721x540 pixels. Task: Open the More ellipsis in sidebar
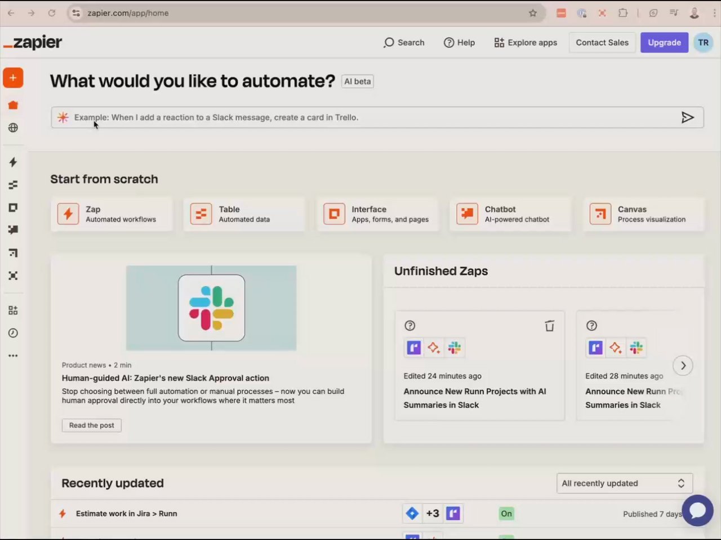point(13,355)
